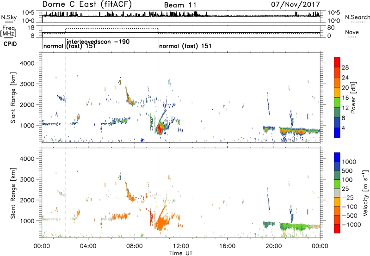The width and height of the screenshot is (370, 256).
Task: Select the gray segment of the Velocity color bar
Action: [x=337, y=193]
